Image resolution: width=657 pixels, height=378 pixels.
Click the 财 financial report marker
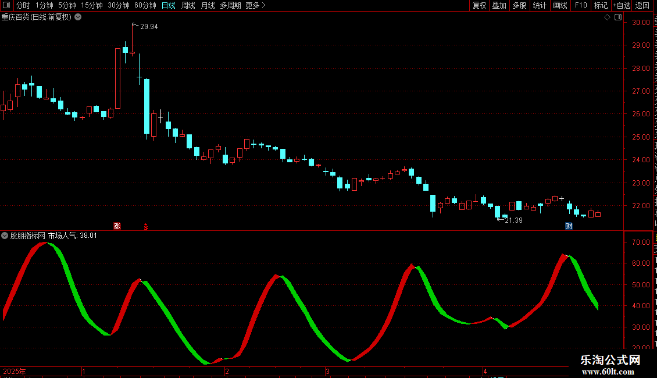point(569,226)
